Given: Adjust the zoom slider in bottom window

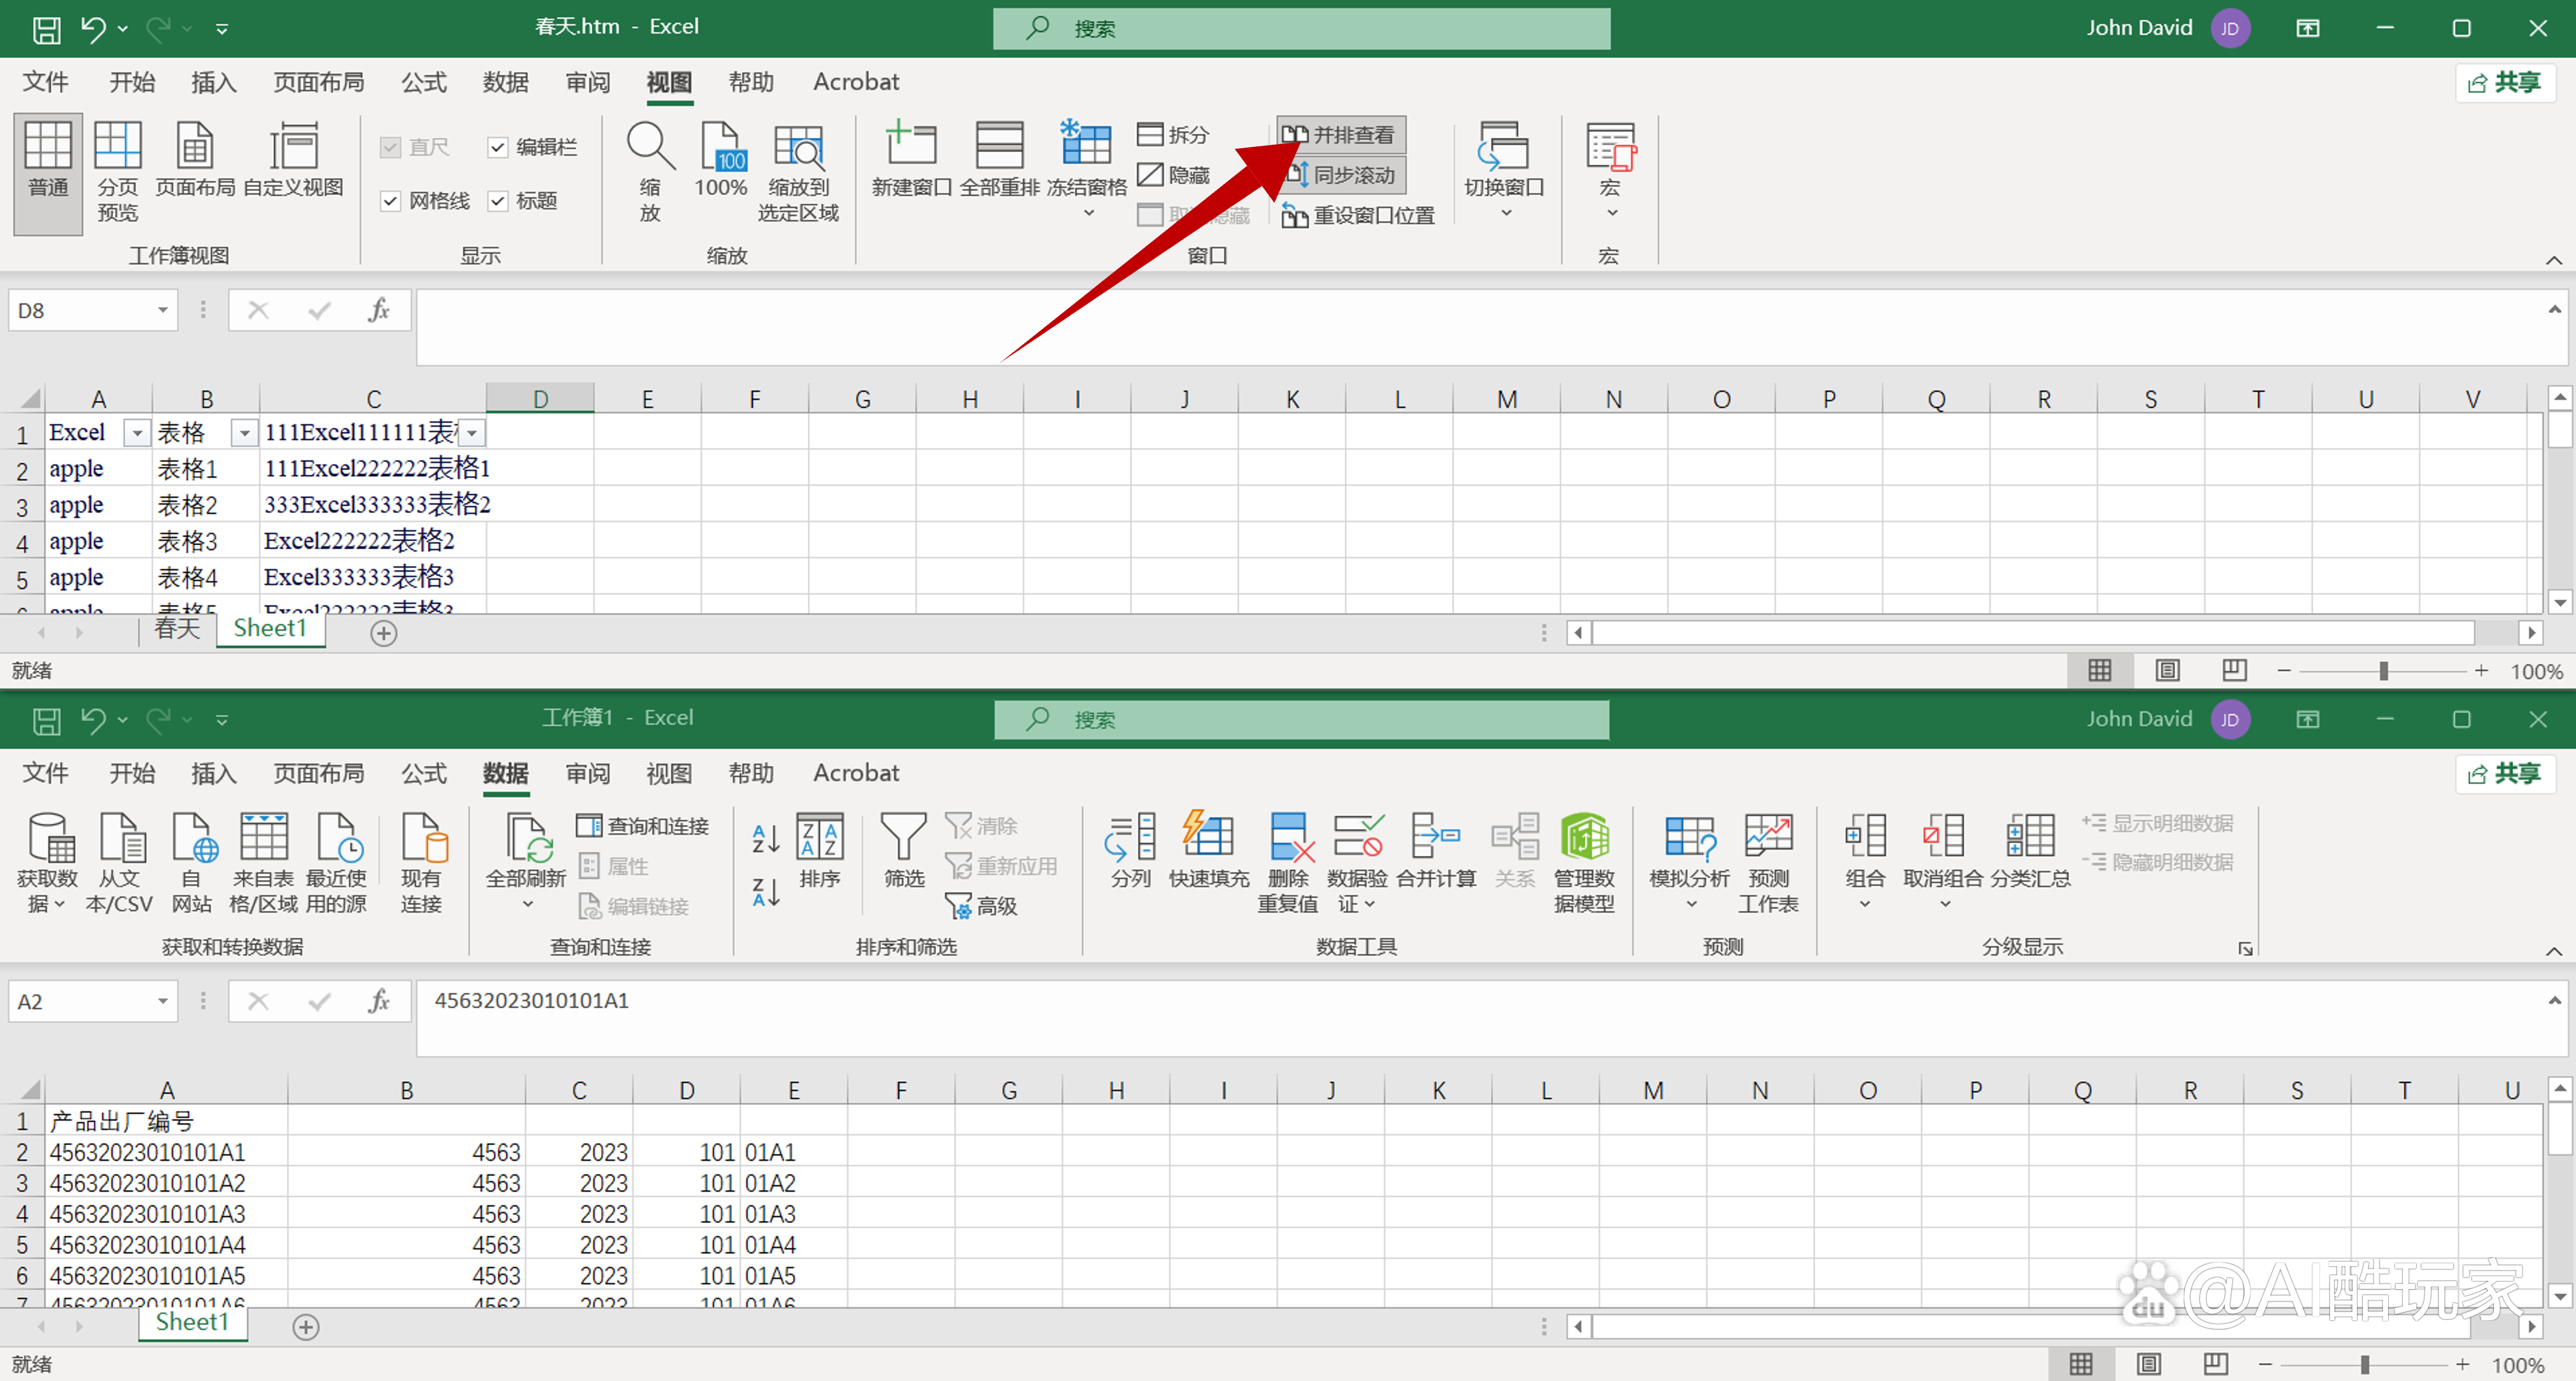Looking at the screenshot, I should [x=2366, y=1365].
